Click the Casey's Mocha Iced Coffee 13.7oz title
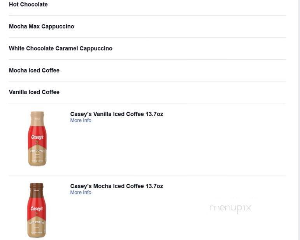 click(x=116, y=186)
